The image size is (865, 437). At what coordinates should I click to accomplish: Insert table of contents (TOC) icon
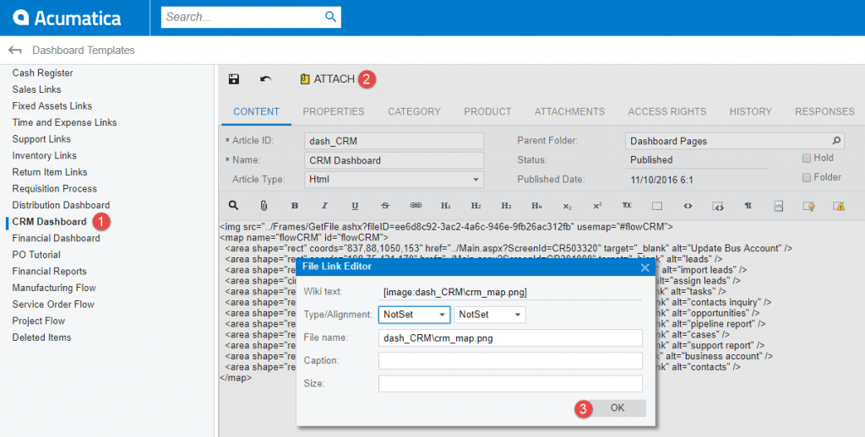(627, 206)
